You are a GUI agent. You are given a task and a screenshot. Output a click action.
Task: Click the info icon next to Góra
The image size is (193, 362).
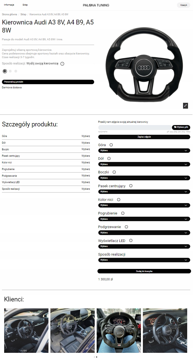click(111, 145)
